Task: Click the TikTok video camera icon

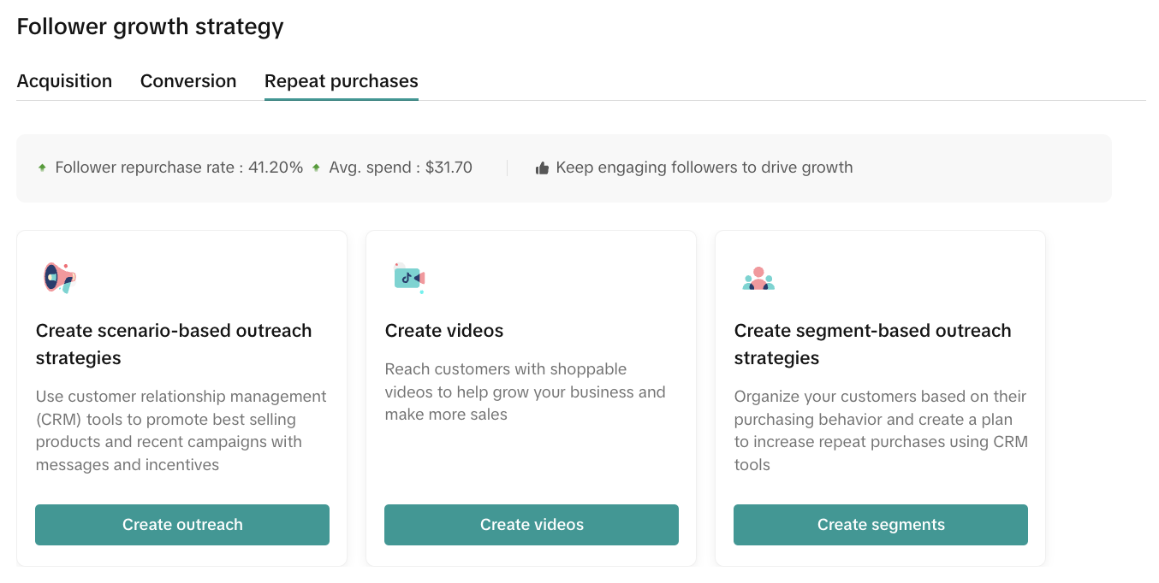Action: [x=409, y=278]
